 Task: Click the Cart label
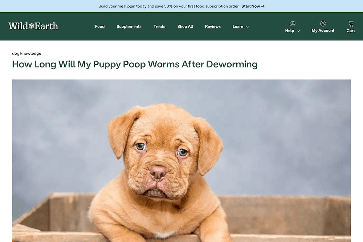coord(351,30)
